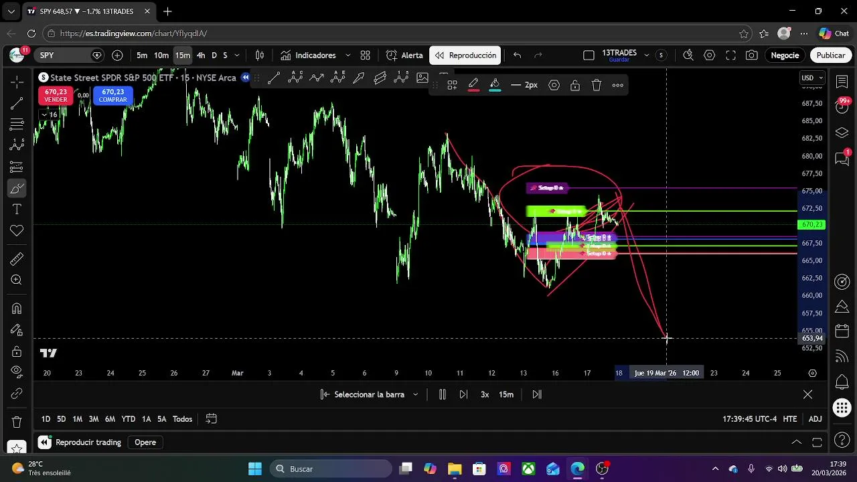Open the forecasting and measurement tools
Image resolution: width=857 pixels, height=482 pixels.
[17, 167]
